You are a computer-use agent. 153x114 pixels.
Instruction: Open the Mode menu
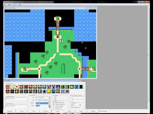[x=9, y=5]
